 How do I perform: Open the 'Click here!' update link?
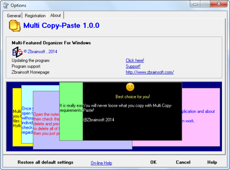135,61
